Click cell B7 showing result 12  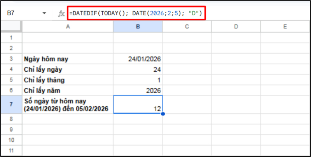tap(138, 104)
